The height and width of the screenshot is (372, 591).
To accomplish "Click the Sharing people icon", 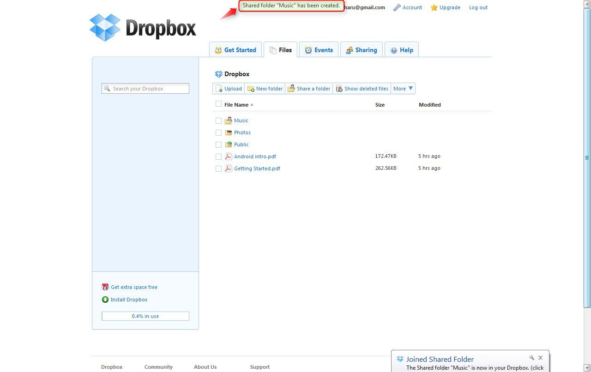I will click(350, 50).
